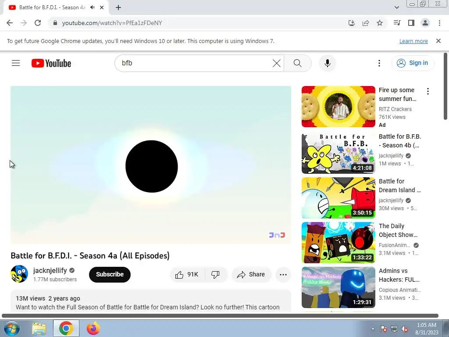Click the video player to pause
The width and height of the screenshot is (449, 337).
pos(151,165)
